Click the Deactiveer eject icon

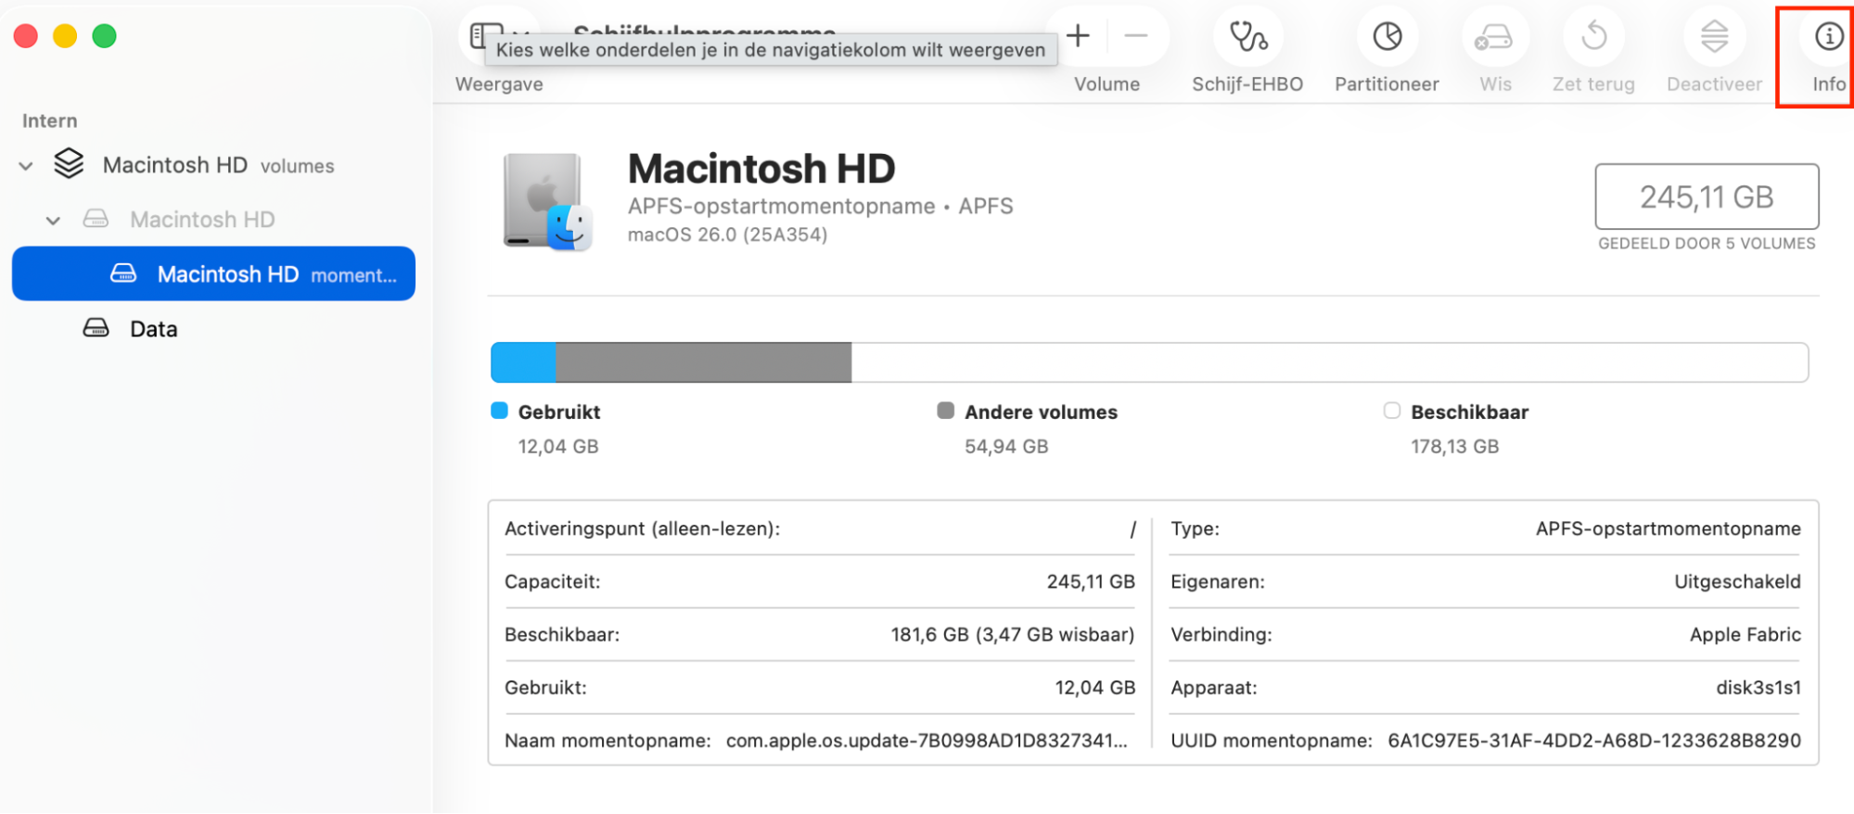[x=1714, y=36]
